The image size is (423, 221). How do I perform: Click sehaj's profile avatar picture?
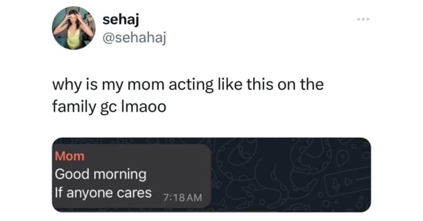(x=74, y=28)
